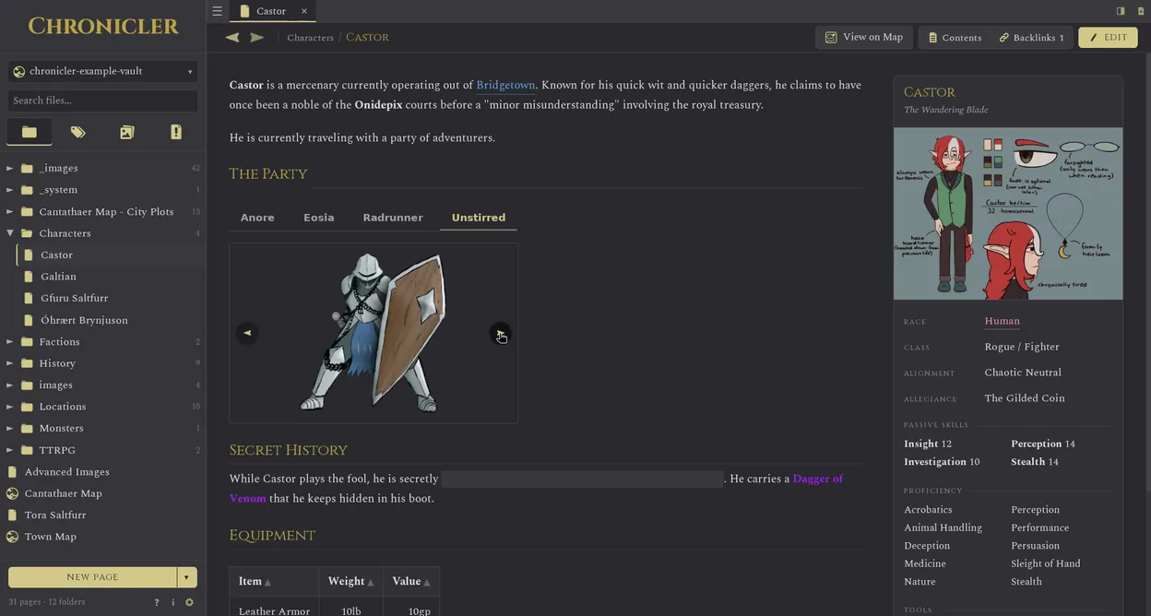The height and width of the screenshot is (616, 1151).
Task: Open the chronicler-example-vault dropdown
Action: [102, 71]
